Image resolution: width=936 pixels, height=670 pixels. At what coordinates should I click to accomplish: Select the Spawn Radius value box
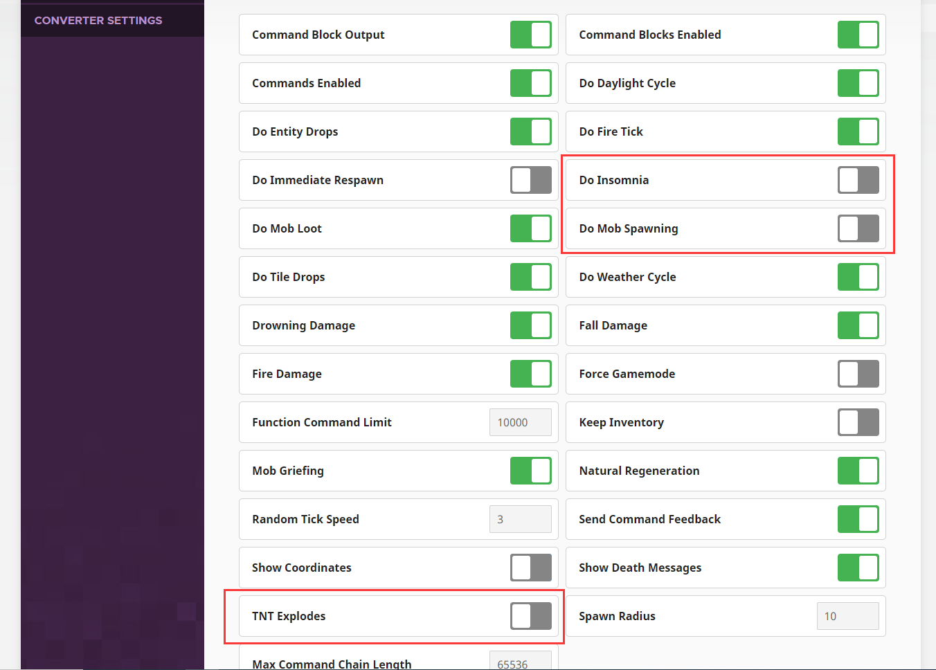point(848,616)
